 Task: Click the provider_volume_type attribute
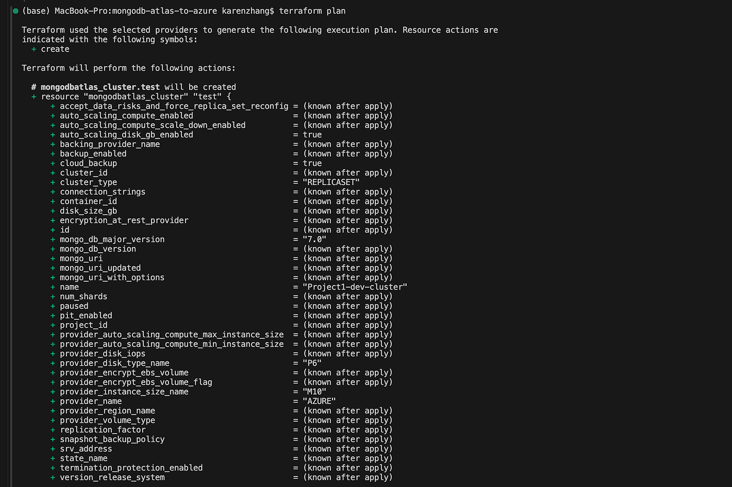(108, 420)
